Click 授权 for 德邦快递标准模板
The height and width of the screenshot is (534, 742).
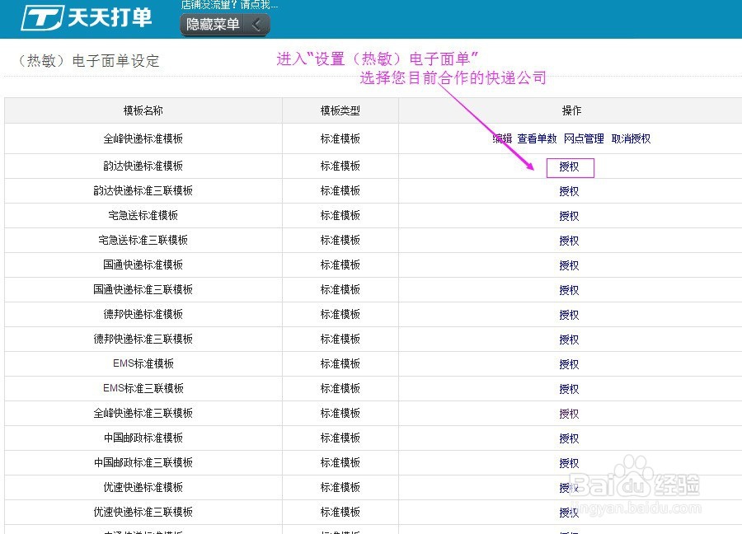tap(569, 315)
